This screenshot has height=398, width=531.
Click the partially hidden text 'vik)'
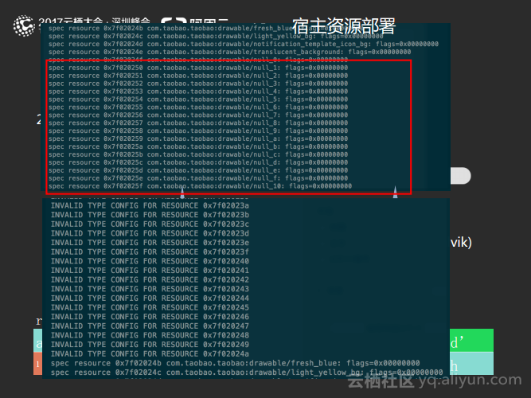461,243
